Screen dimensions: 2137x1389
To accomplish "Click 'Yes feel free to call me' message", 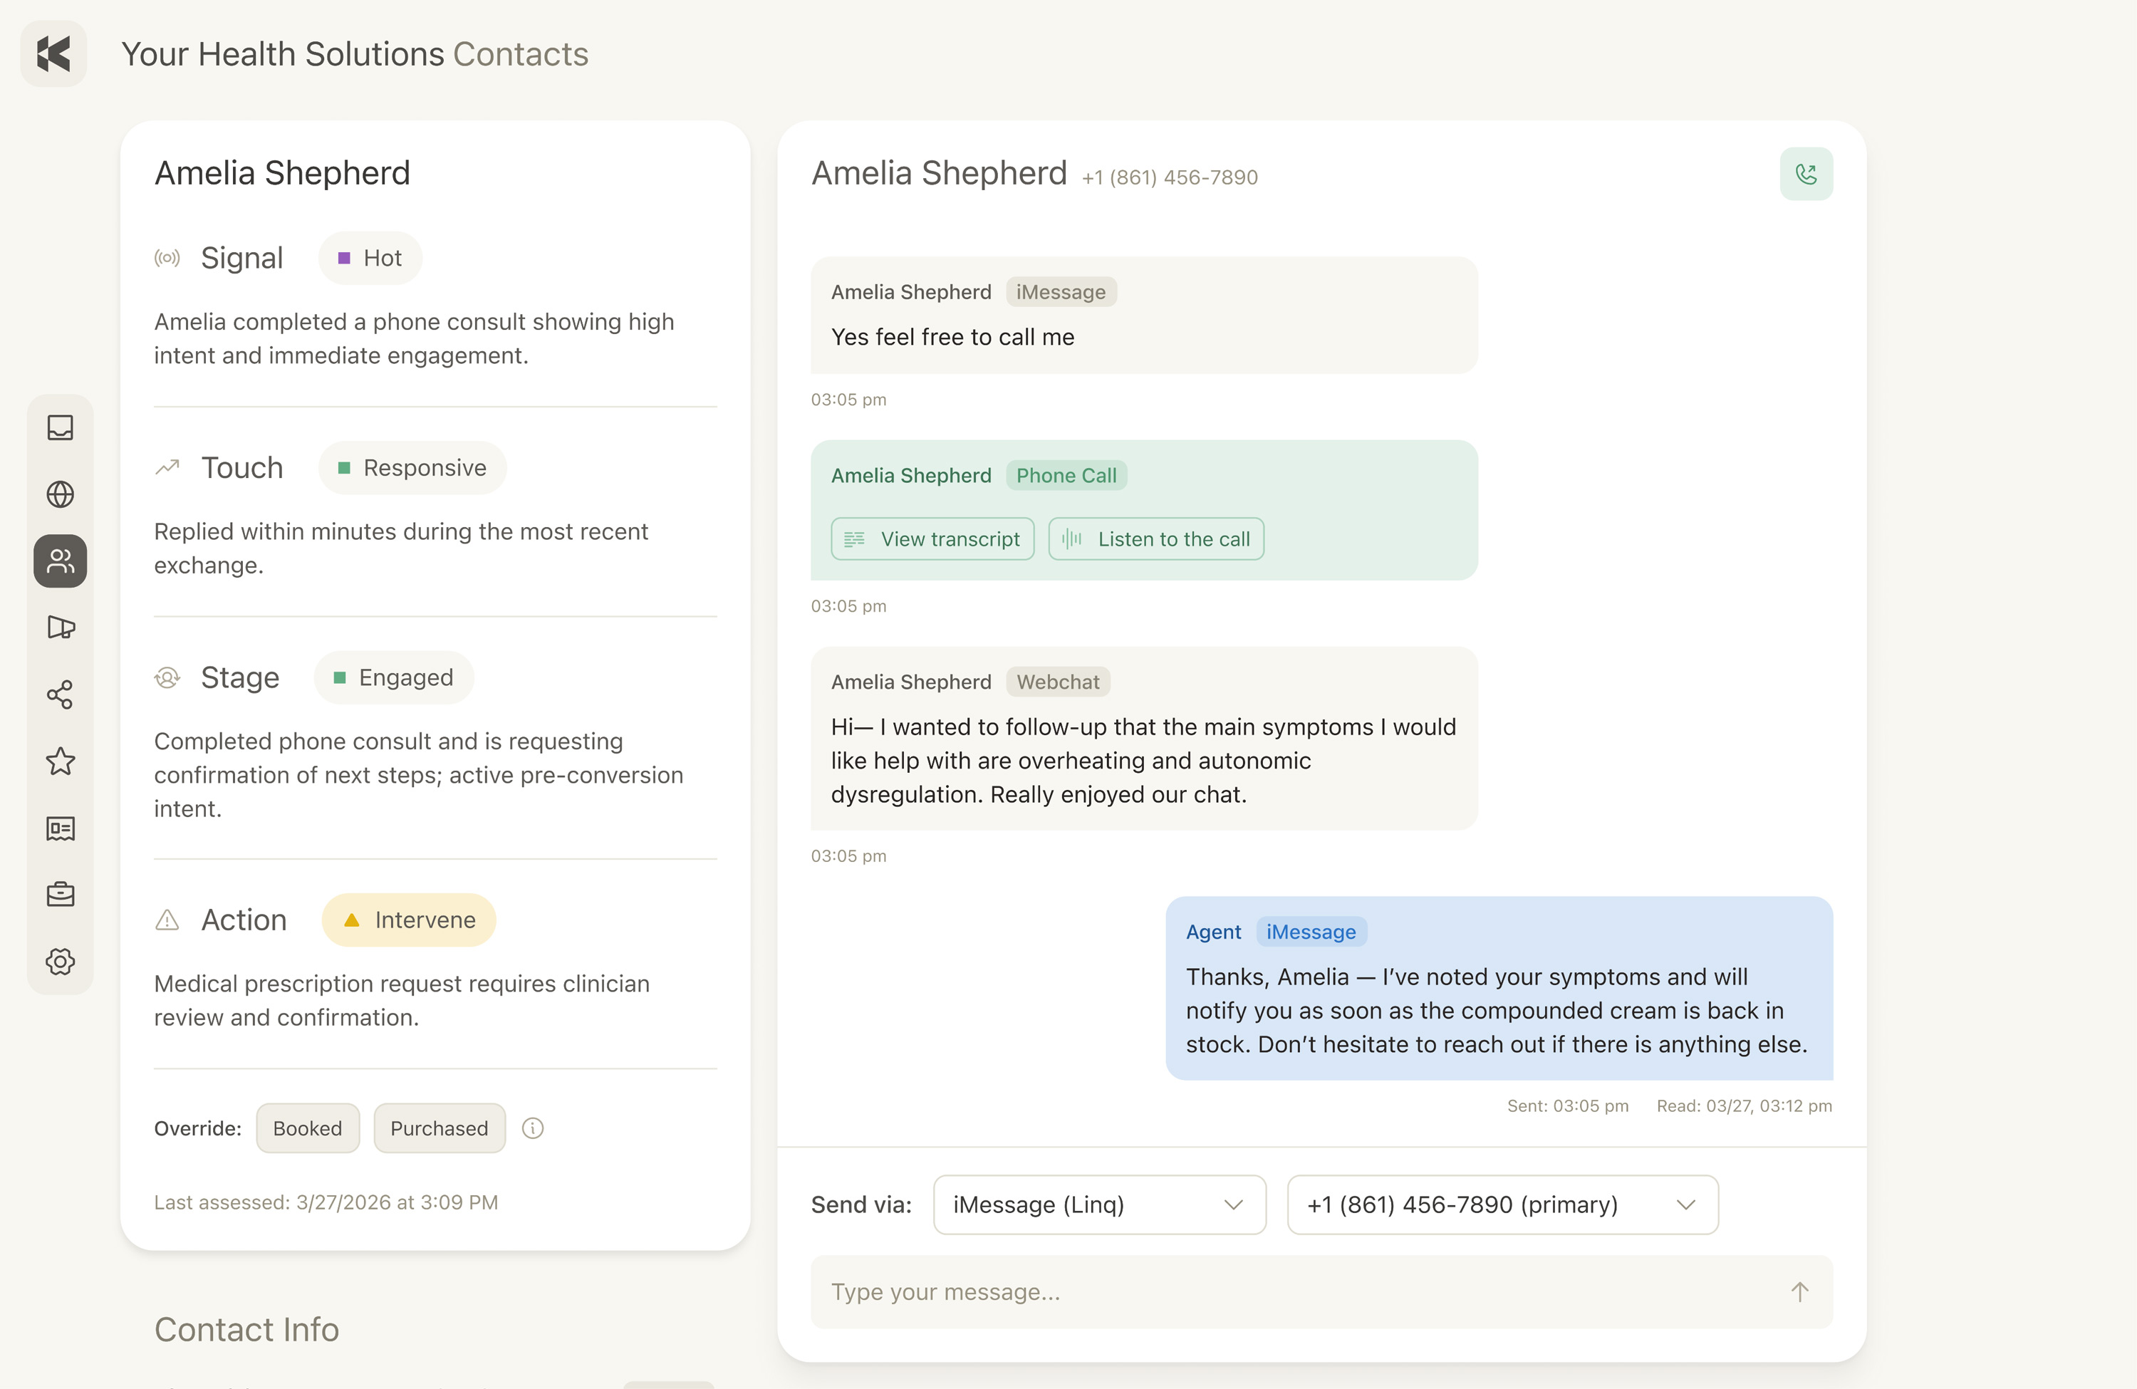I will click(1144, 315).
